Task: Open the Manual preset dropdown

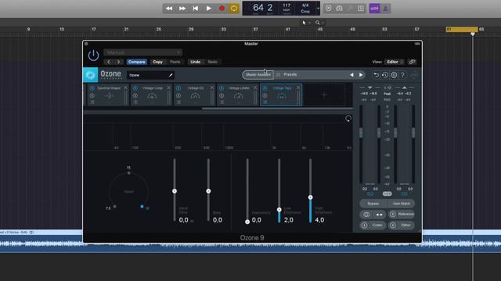Action: pyautogui.click(x=142, y=52)
